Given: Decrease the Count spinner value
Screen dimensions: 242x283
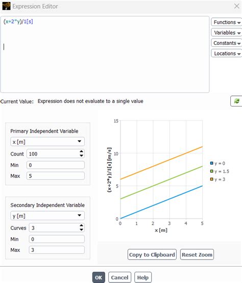Looking at the screenshot, I should [x=82, y=156].
